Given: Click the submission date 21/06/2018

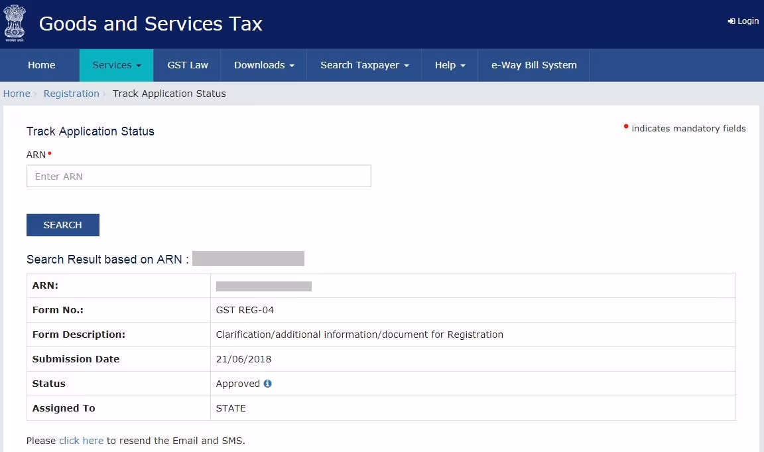Looking at the screenshot, I should (x=243, y=359).
